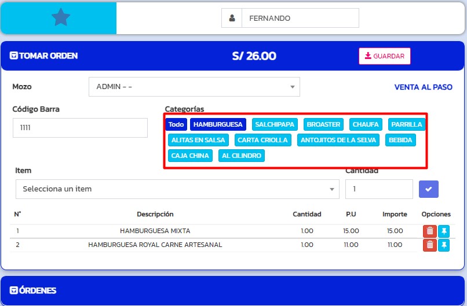Choose the SALCHIPAPA category
Screen dimensions: 467x306
pyautogui.click(x=275, y=124)
